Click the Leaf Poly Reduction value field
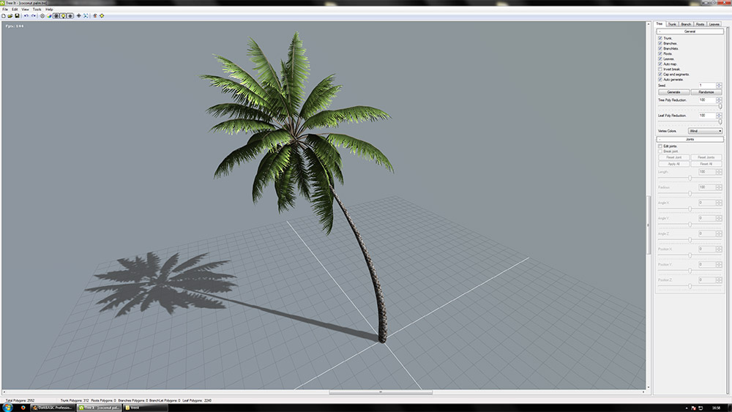Image resolution: width=732 pixels, height=412 pixels. tap(707, 115)
